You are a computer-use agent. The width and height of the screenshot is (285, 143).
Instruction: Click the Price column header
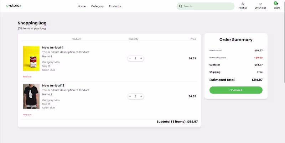click(x=193, y=39)
